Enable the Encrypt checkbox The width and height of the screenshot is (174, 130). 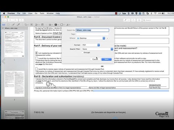[82, 52]
